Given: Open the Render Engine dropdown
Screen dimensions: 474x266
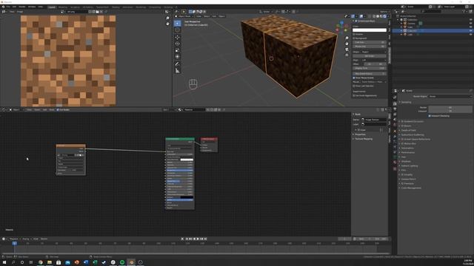Looking at the screenshot, I should 450,97.
